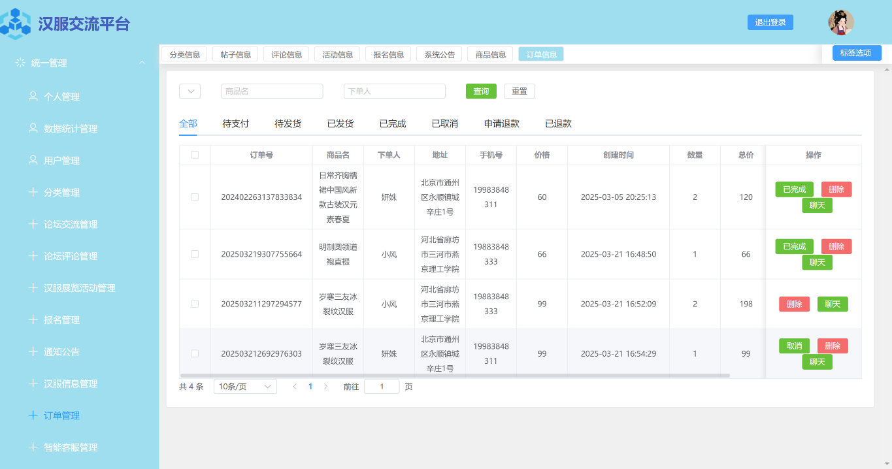Filter orders by 待支付 tab
This screenshot has width=892, height=469.
[236, 123]
